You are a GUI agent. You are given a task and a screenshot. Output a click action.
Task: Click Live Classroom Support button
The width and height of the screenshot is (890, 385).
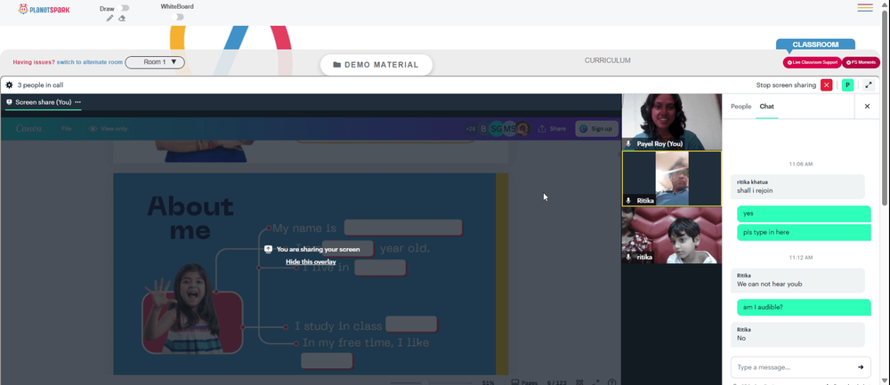812,62
